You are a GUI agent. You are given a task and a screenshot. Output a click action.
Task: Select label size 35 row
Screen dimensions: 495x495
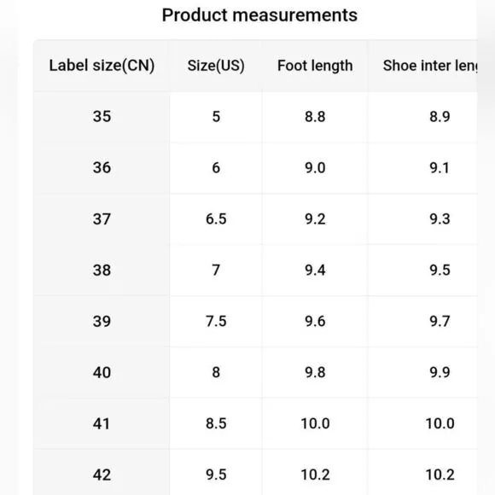pos(255,116)
